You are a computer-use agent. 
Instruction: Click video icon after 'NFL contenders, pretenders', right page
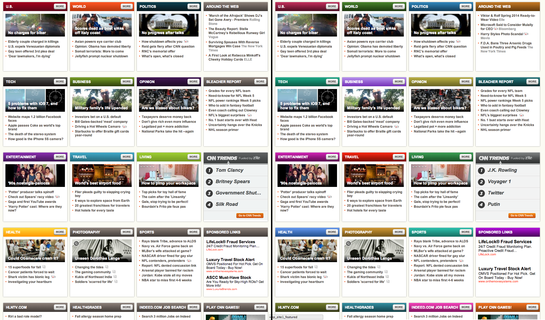[461, 261]
